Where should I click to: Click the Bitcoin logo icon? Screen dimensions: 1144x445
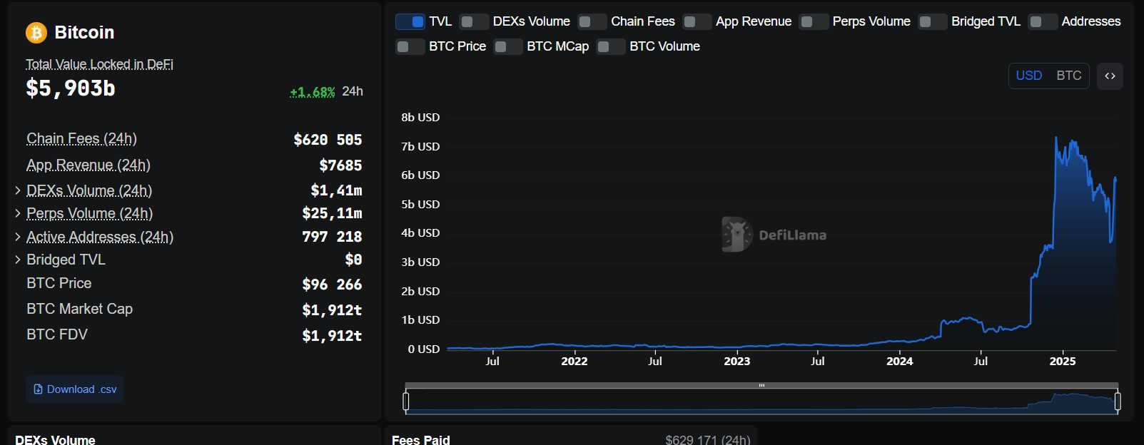36,33
